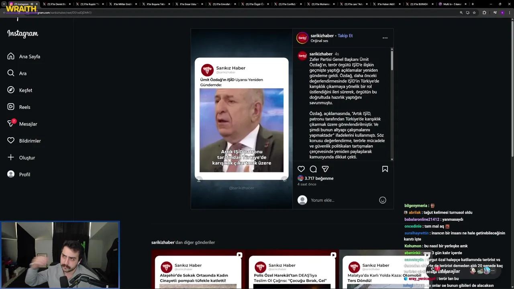Click the 4 saat önce timestamp
514x289 pixels.
307,184
